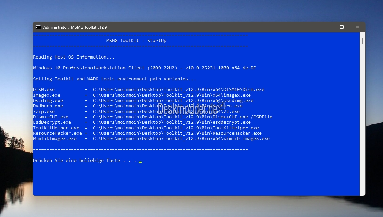Click the 'Reading Host OS Information...' line

point(73,57)
